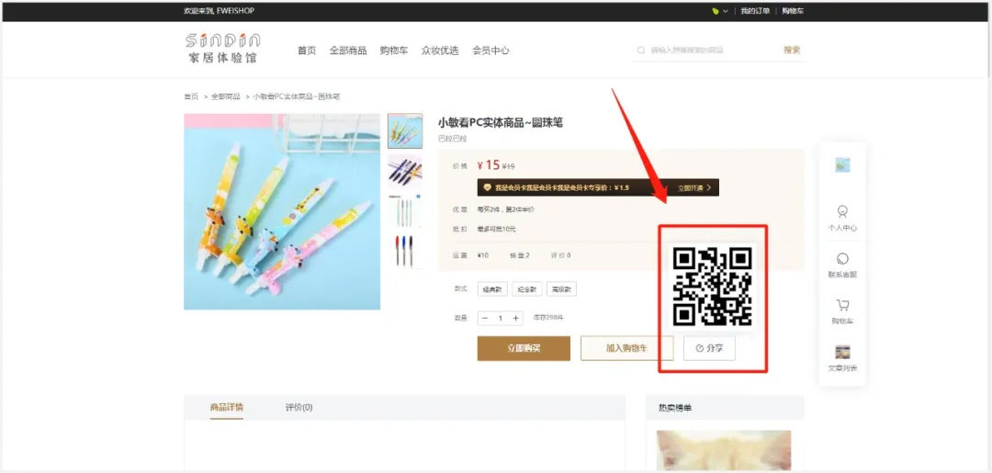Click the 联系客服 chat icon
Viewport: 992px width, 473px height.
coord(842,265)
